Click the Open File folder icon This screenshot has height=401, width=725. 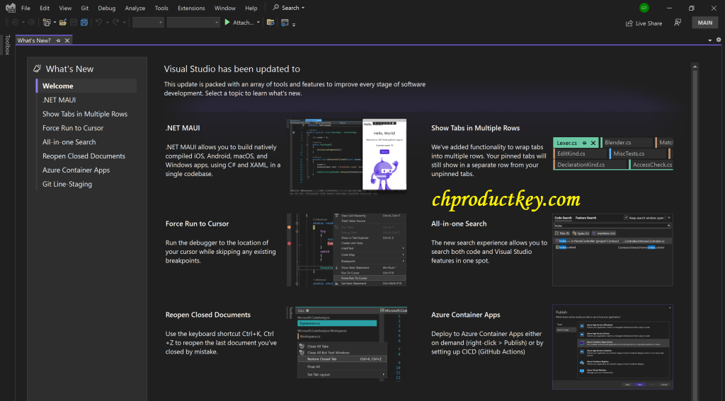tap(63, 22)
